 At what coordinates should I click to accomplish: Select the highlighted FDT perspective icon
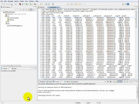click(128, 4)
